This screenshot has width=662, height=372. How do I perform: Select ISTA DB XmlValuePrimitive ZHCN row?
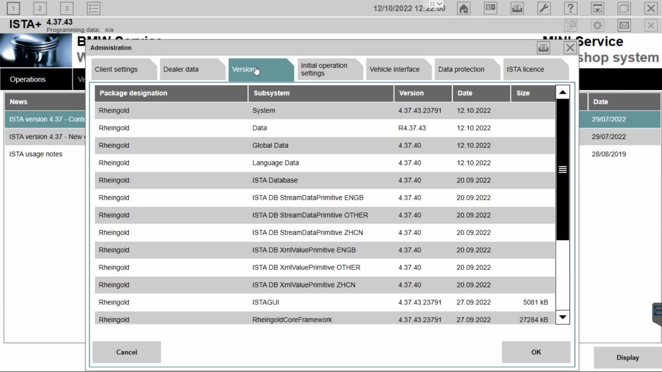pos(325,285)
